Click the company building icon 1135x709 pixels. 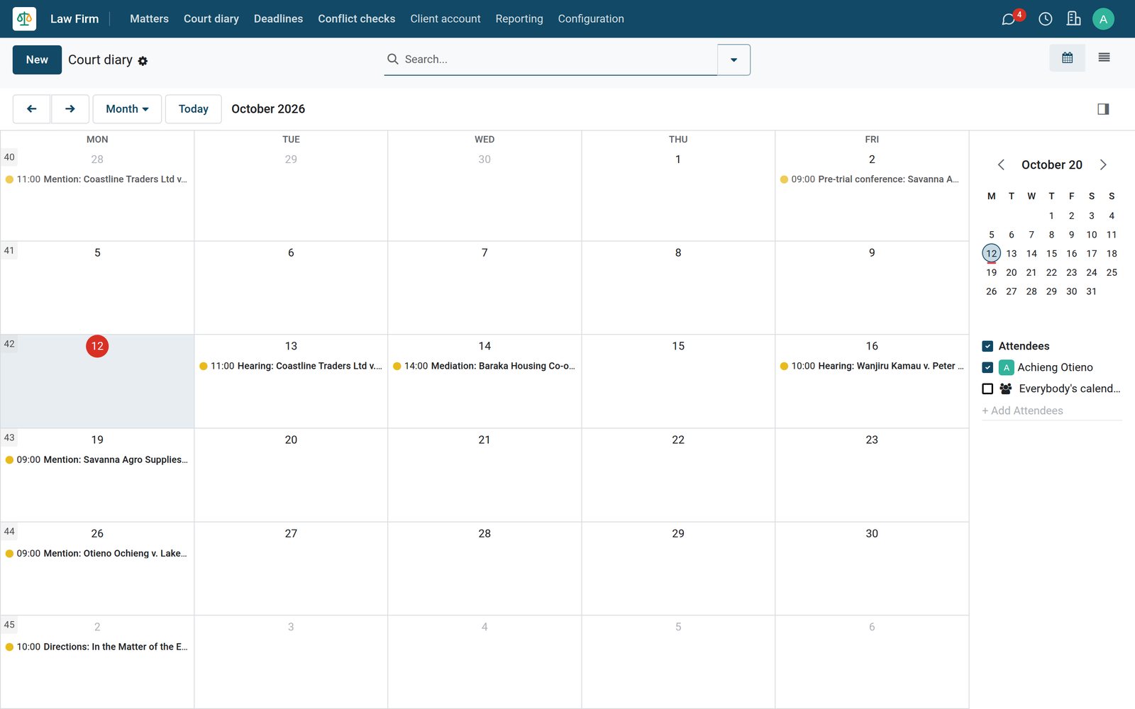[x=1074, y=19]
